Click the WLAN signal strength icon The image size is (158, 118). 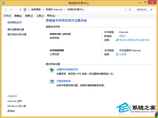[x=117, y=40]
